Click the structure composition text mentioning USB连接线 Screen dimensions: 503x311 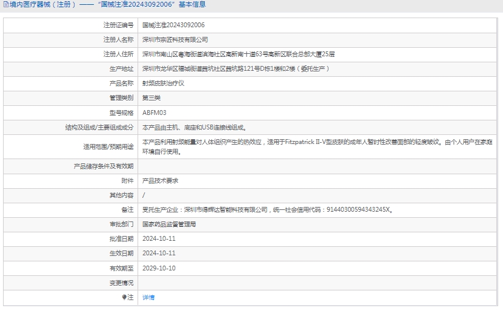[194, 127]
